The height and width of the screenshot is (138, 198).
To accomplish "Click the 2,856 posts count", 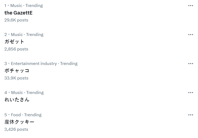I will pos(16,49).
